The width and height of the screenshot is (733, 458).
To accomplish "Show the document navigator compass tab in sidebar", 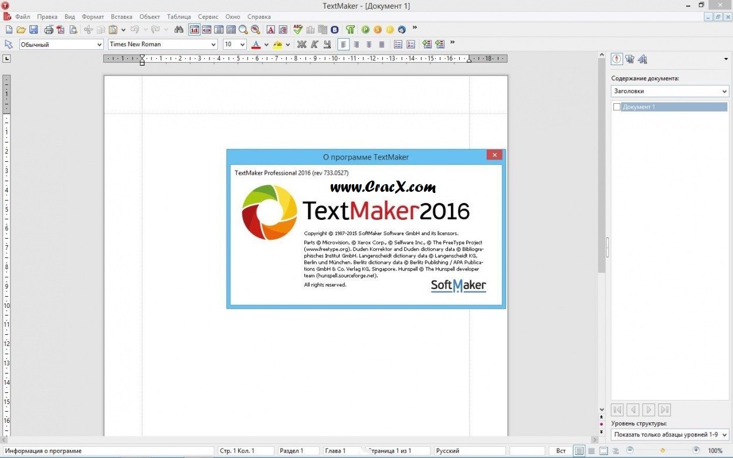I will coord(617,59).
